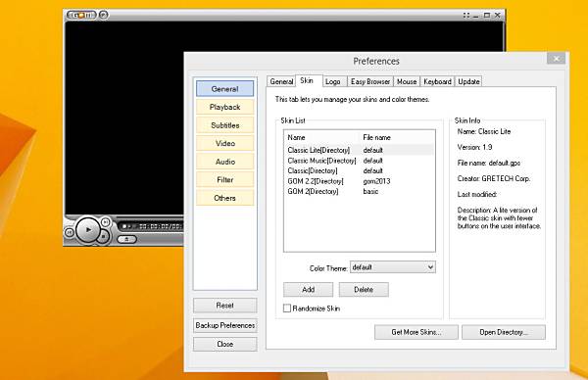Select the GOM 2[Directory] skin row
Viewport: 588px width, 380px height.
coord(360,191)
